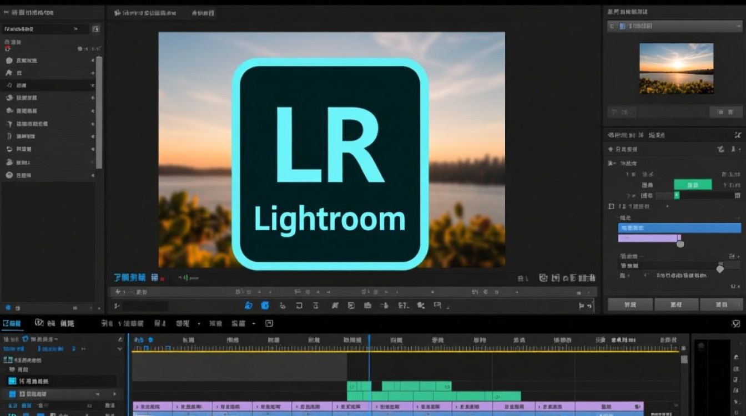Click the button below-right of the sunset thumbnail
The width and height of the screenshot is (746, 416).
point(725,112)
